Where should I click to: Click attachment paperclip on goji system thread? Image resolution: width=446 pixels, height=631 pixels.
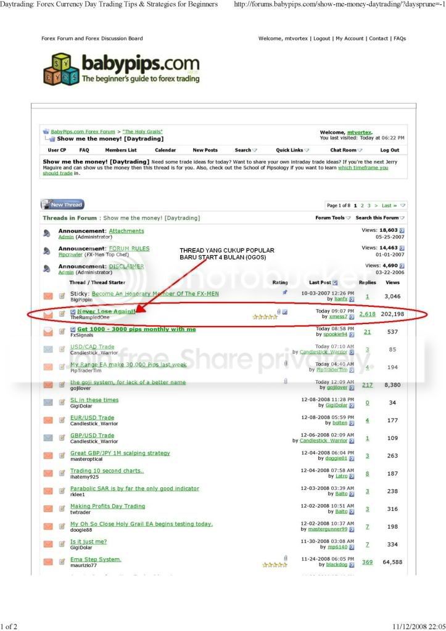pos(285,381)
